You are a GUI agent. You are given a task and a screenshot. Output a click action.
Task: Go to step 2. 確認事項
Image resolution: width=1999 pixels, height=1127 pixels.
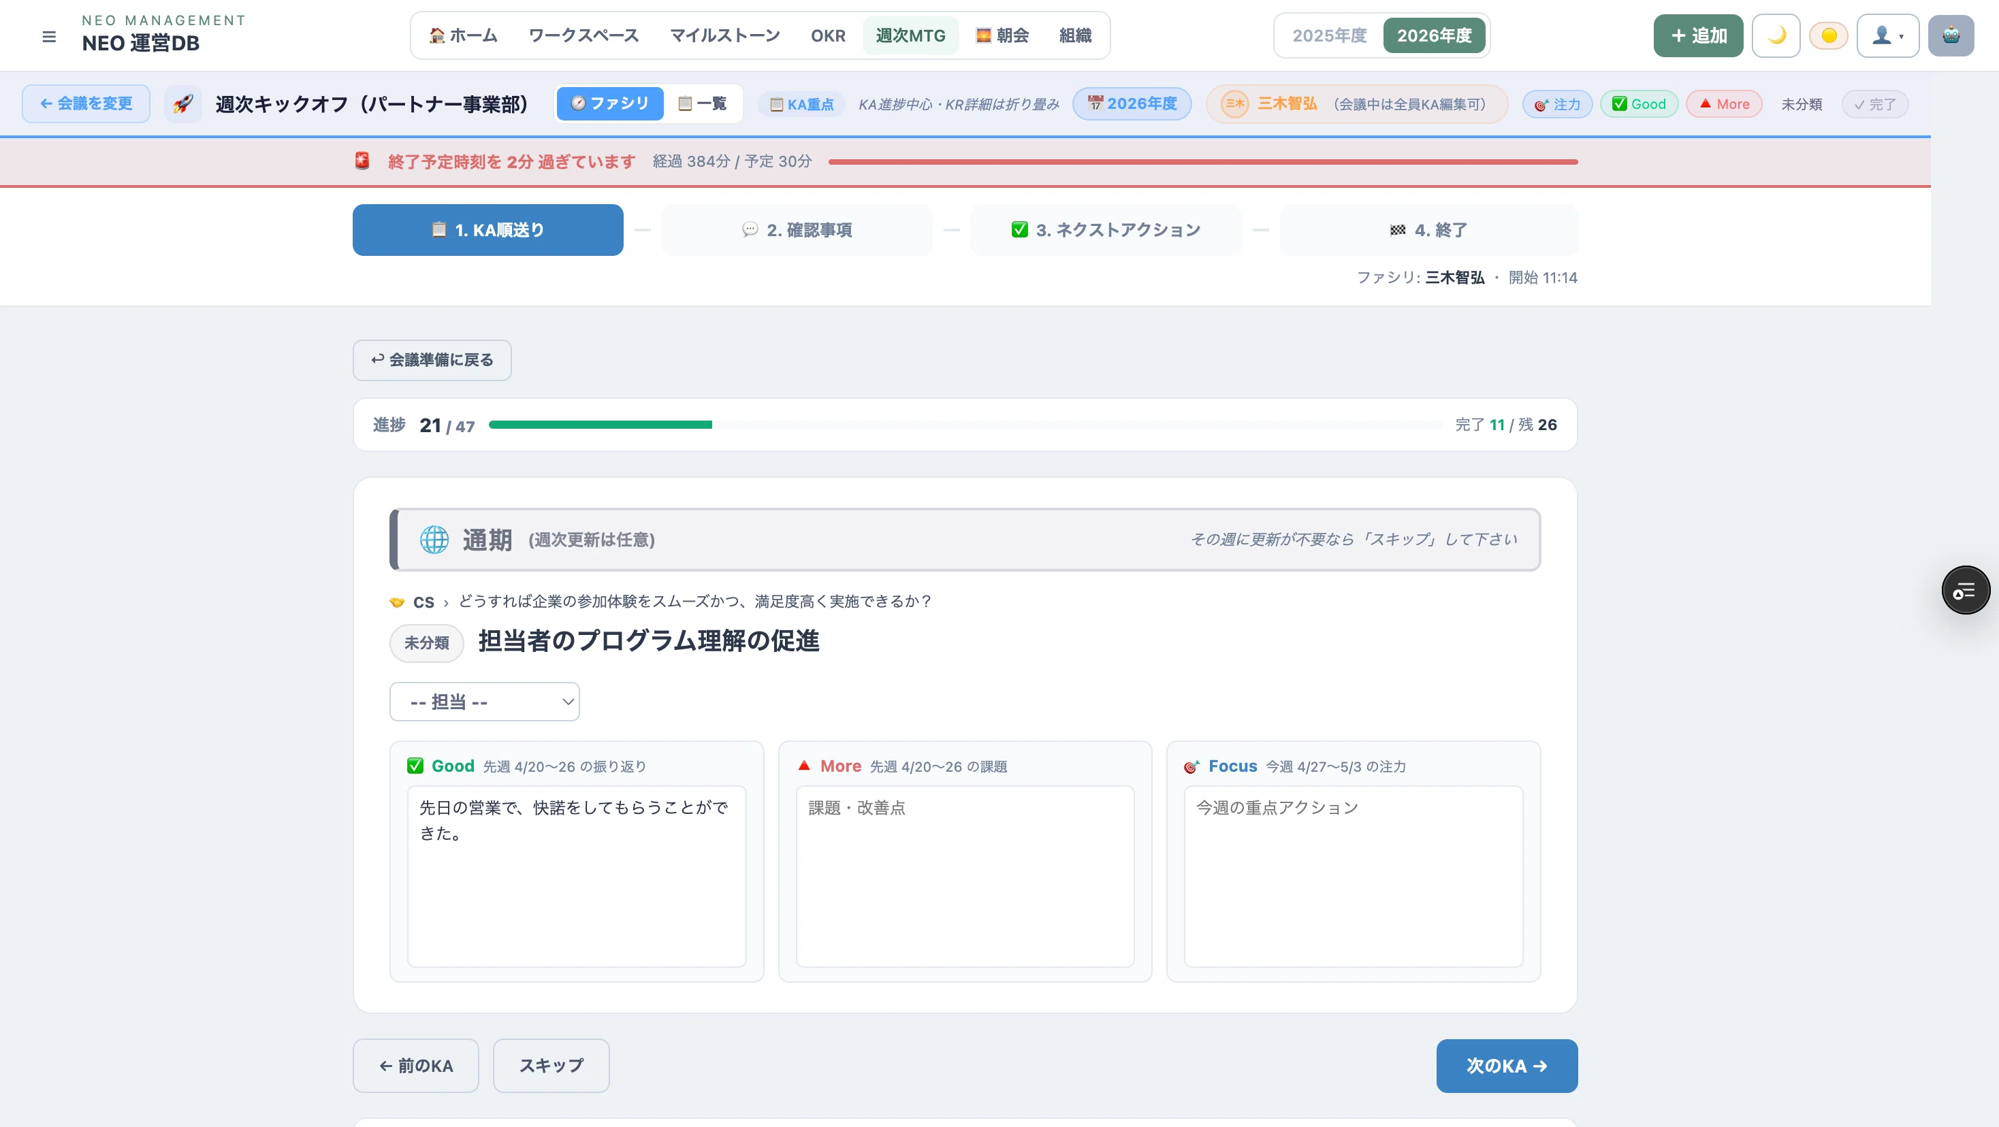click(x=796, y=230)
